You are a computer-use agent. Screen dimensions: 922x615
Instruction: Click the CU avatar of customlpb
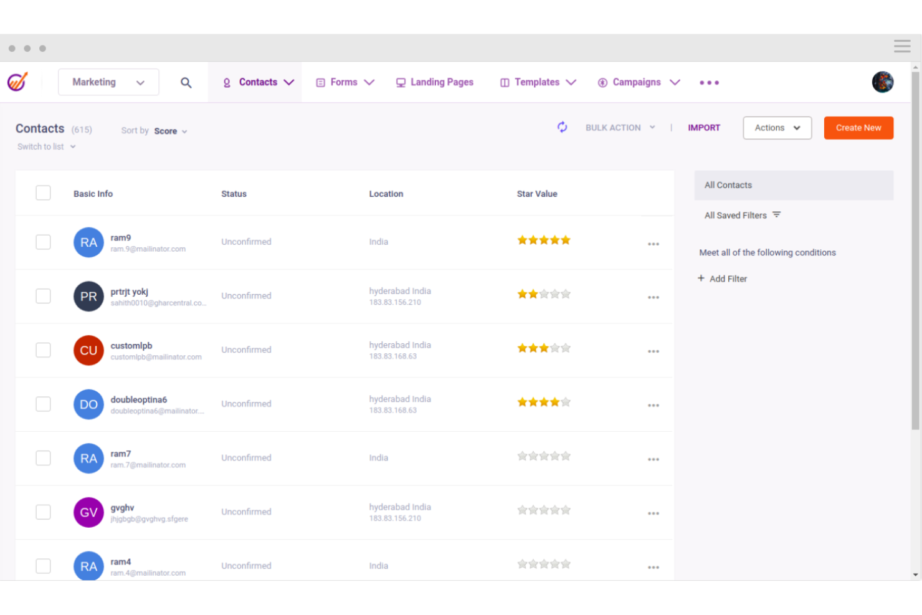[x=88, y=350]
